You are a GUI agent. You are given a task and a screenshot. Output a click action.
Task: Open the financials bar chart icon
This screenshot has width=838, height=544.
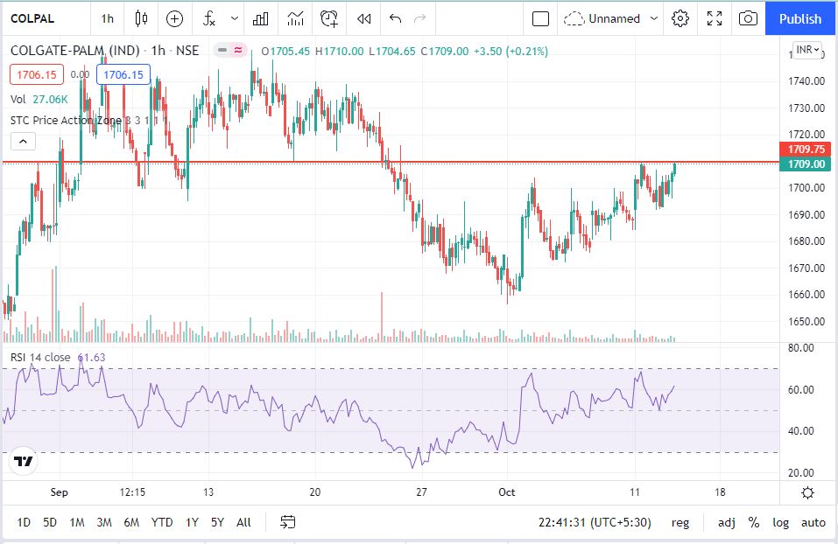point(260,18)
